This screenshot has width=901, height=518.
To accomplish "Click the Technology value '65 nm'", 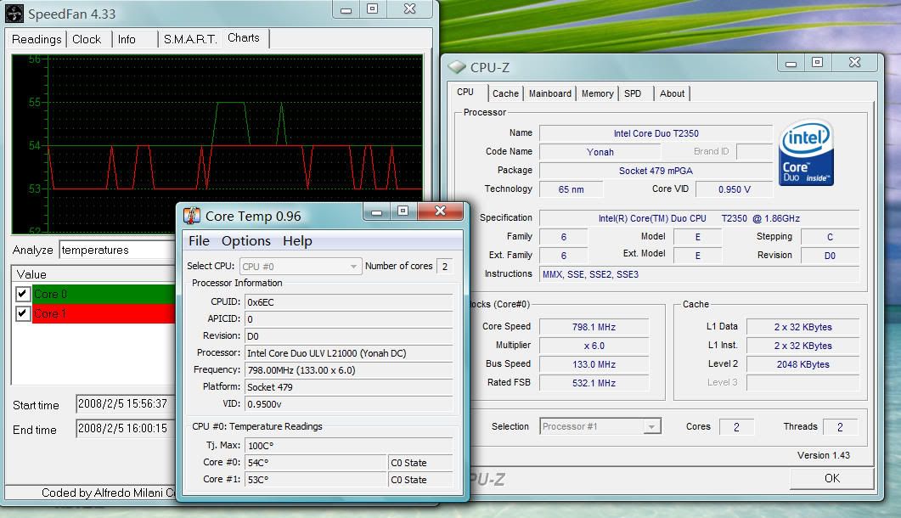I will tap(572, 189).
